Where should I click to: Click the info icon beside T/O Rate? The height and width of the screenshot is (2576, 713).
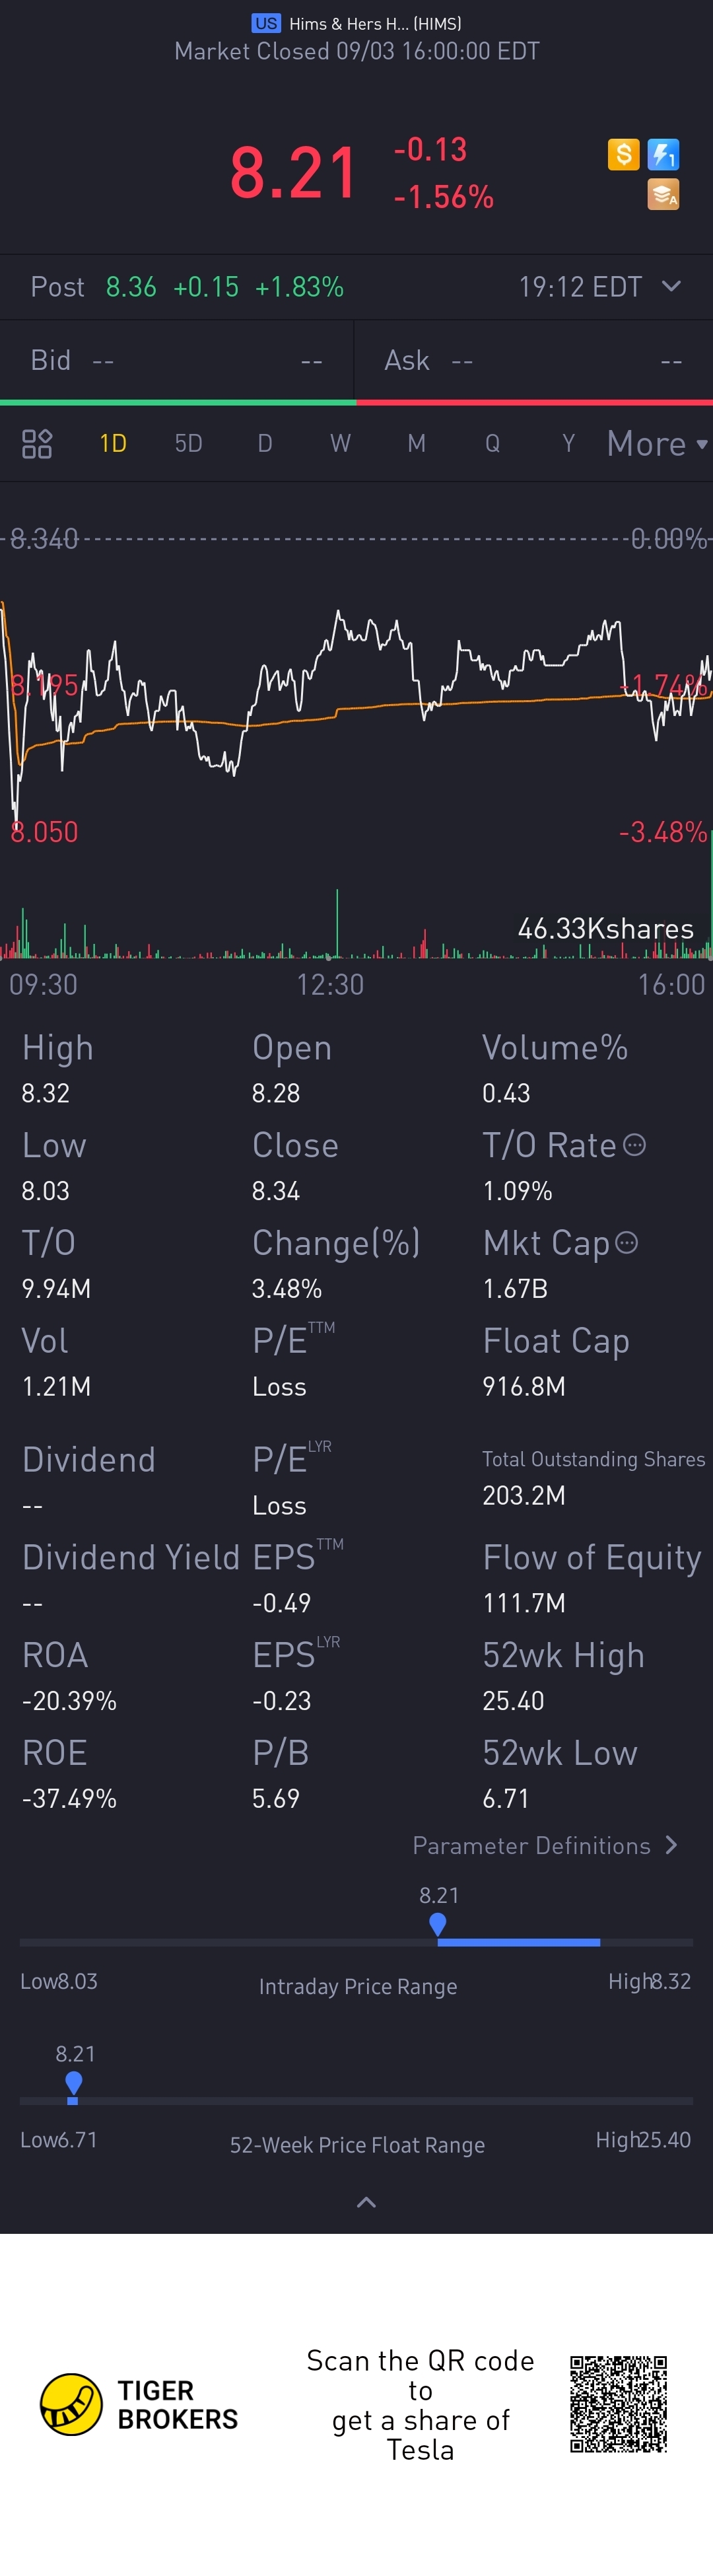point(635,1145)
